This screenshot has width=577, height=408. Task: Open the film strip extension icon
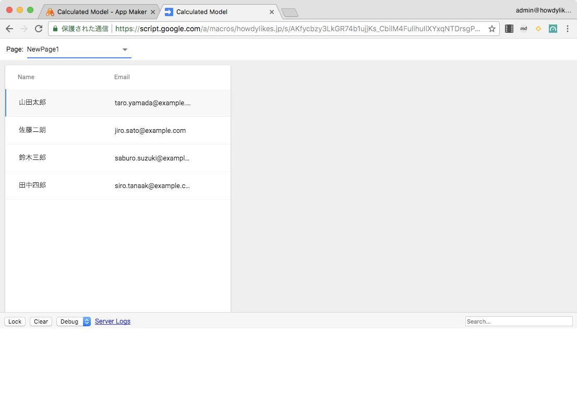(x=509, y=29)
